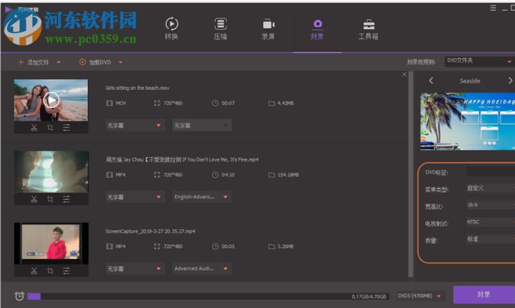Viewport: 515px width, 308px height.
Task: Click the 加载DVD load DVD button
Action: [x=95, y=62]
